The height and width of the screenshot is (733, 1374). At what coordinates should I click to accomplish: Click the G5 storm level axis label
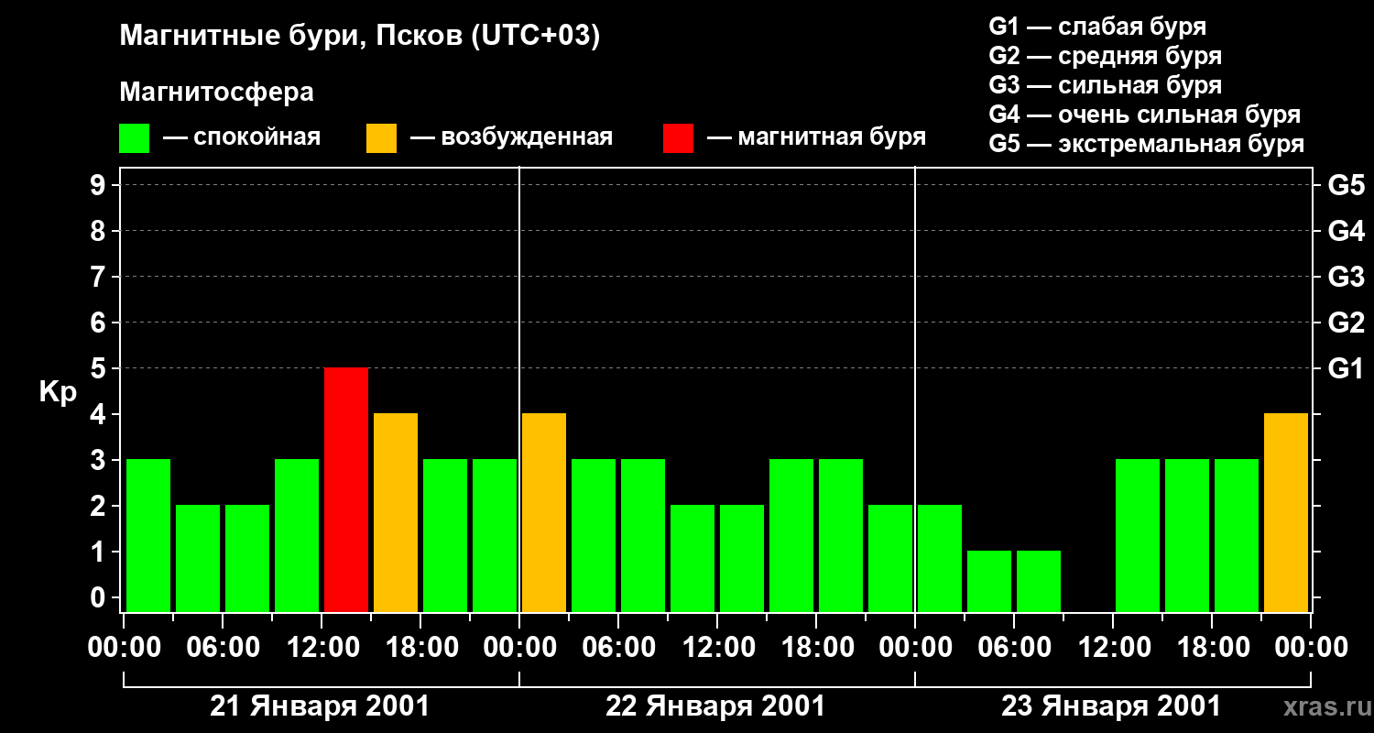[1346, 185]
